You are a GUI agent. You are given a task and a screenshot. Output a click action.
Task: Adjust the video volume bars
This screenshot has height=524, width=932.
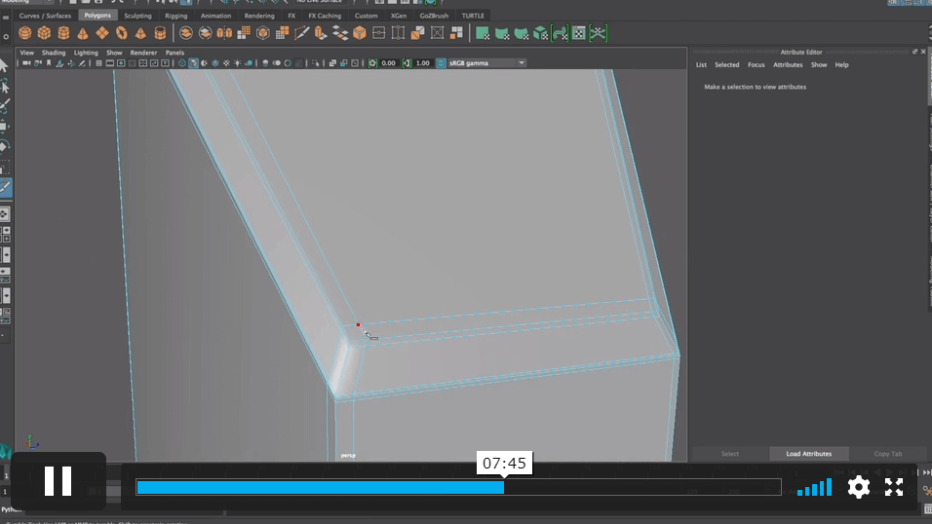pyautogui.click(x=815, y=487)
